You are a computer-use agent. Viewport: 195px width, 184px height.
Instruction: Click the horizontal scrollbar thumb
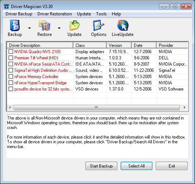96,107
